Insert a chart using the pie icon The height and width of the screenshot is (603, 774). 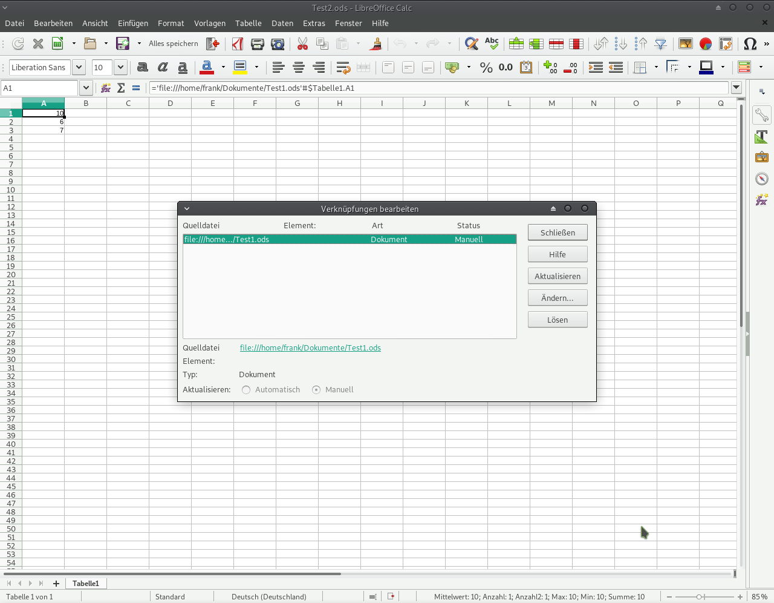706,44
